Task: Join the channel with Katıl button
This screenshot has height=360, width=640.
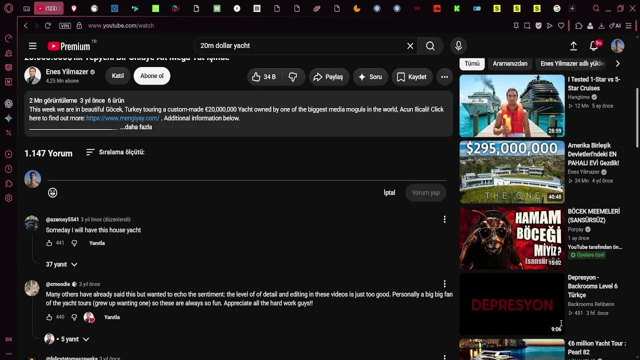Action: [118, 76]
